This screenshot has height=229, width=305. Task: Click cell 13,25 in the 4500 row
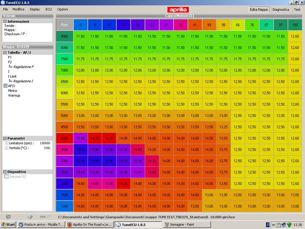point(223,127)
